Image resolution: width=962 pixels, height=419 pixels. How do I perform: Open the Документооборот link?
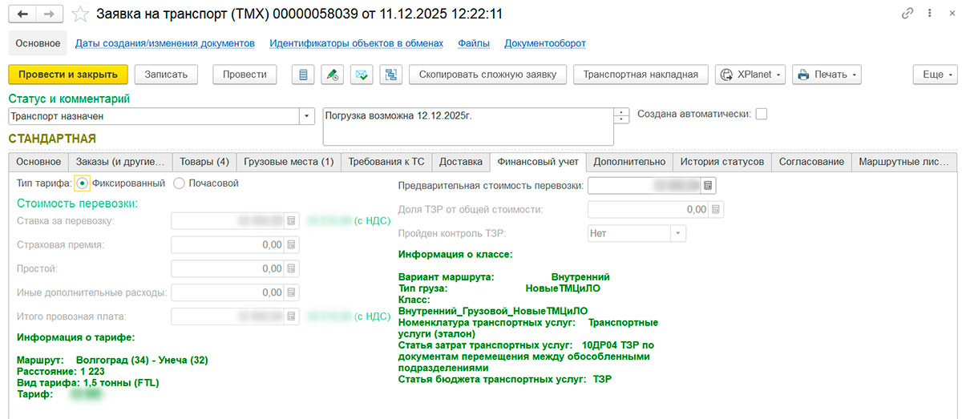coord(545,43)
